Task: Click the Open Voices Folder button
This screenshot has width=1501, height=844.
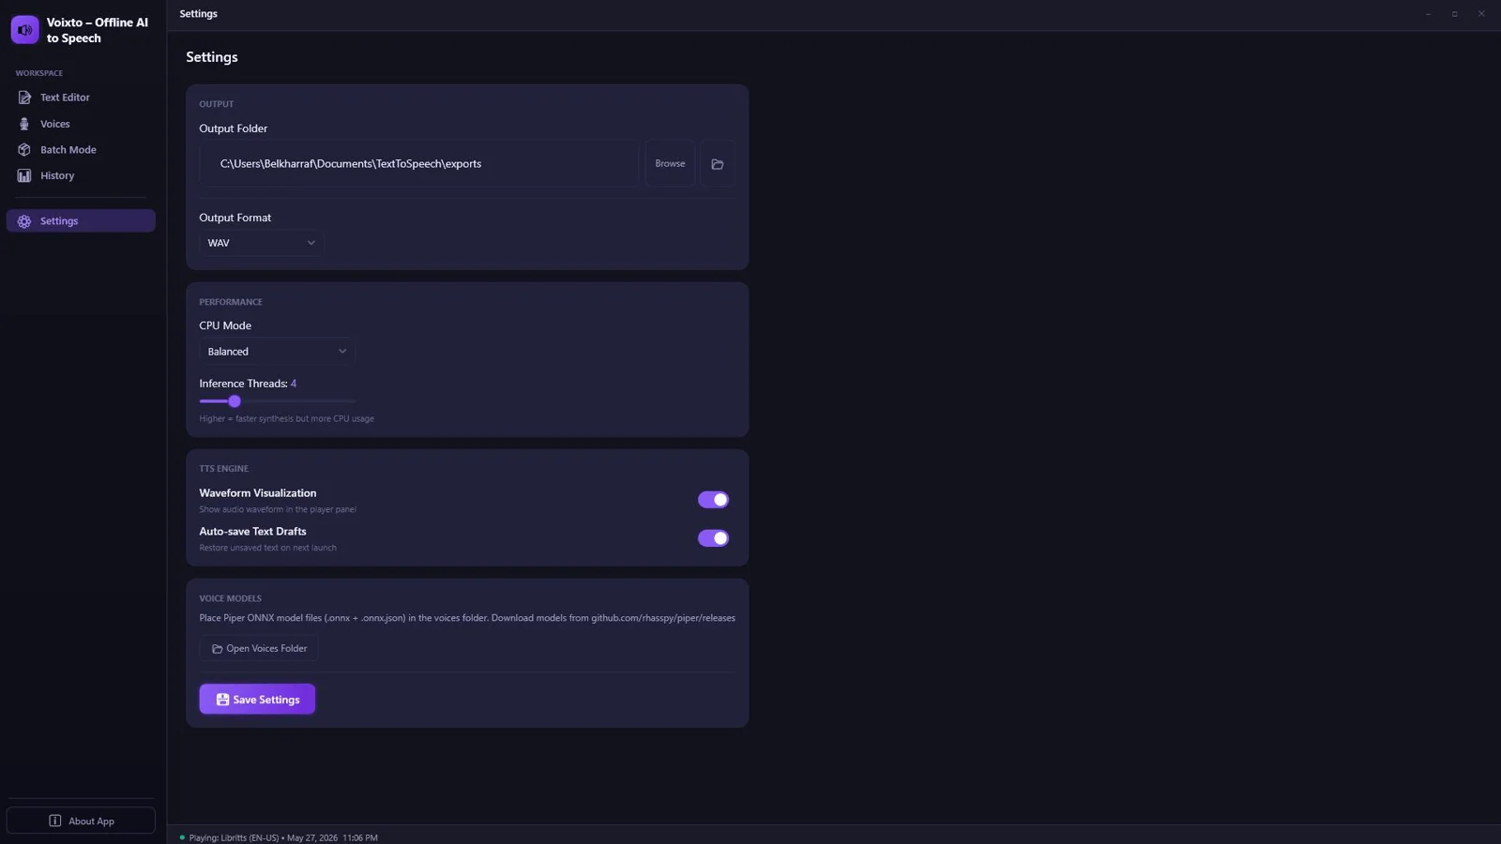Action: coord(259,649)
